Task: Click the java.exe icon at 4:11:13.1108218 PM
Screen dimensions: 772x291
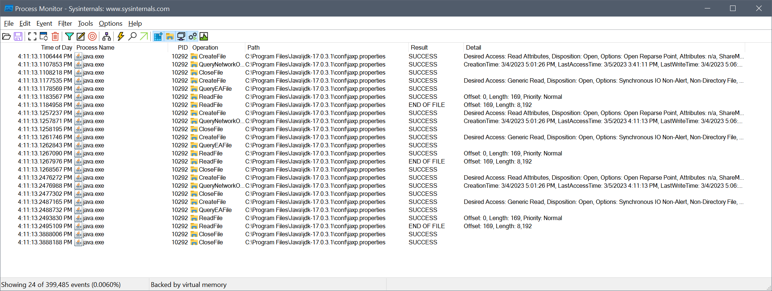Action: pyautogui.click(x=78, y=72)
